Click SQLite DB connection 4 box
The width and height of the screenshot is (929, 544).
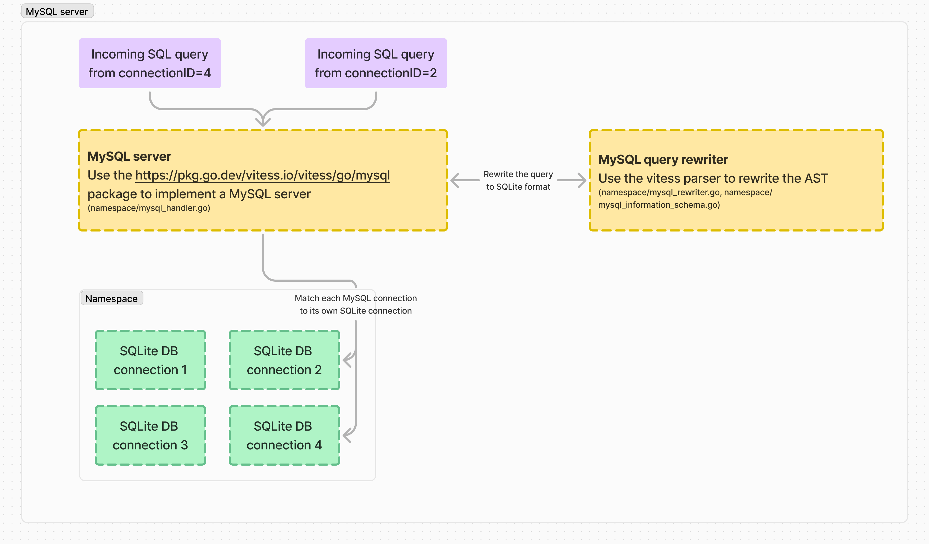pos(284,435)
